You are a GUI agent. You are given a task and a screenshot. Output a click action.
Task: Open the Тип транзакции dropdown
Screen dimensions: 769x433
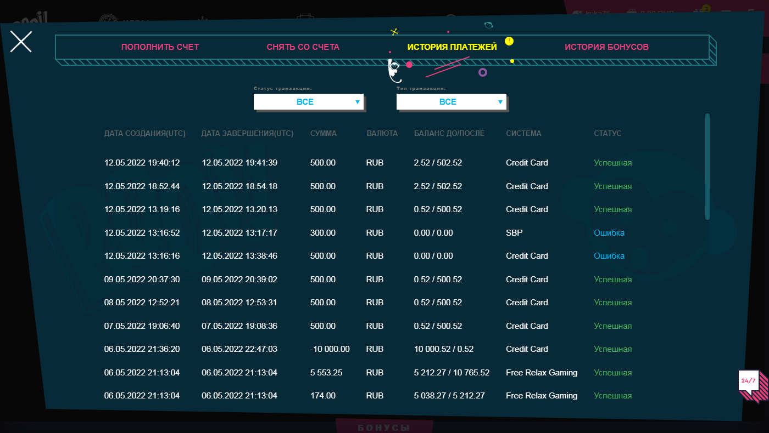click(451, 102)
